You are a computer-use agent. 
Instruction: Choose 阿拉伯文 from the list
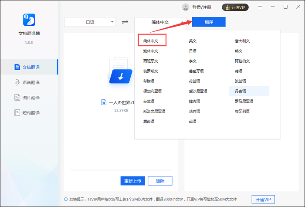pyautogui.click(x=242, y=61)
